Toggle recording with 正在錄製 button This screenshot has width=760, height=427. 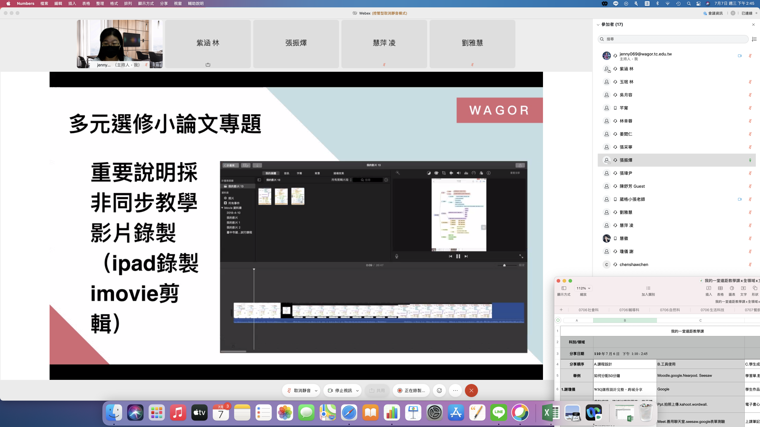point(411,391)
